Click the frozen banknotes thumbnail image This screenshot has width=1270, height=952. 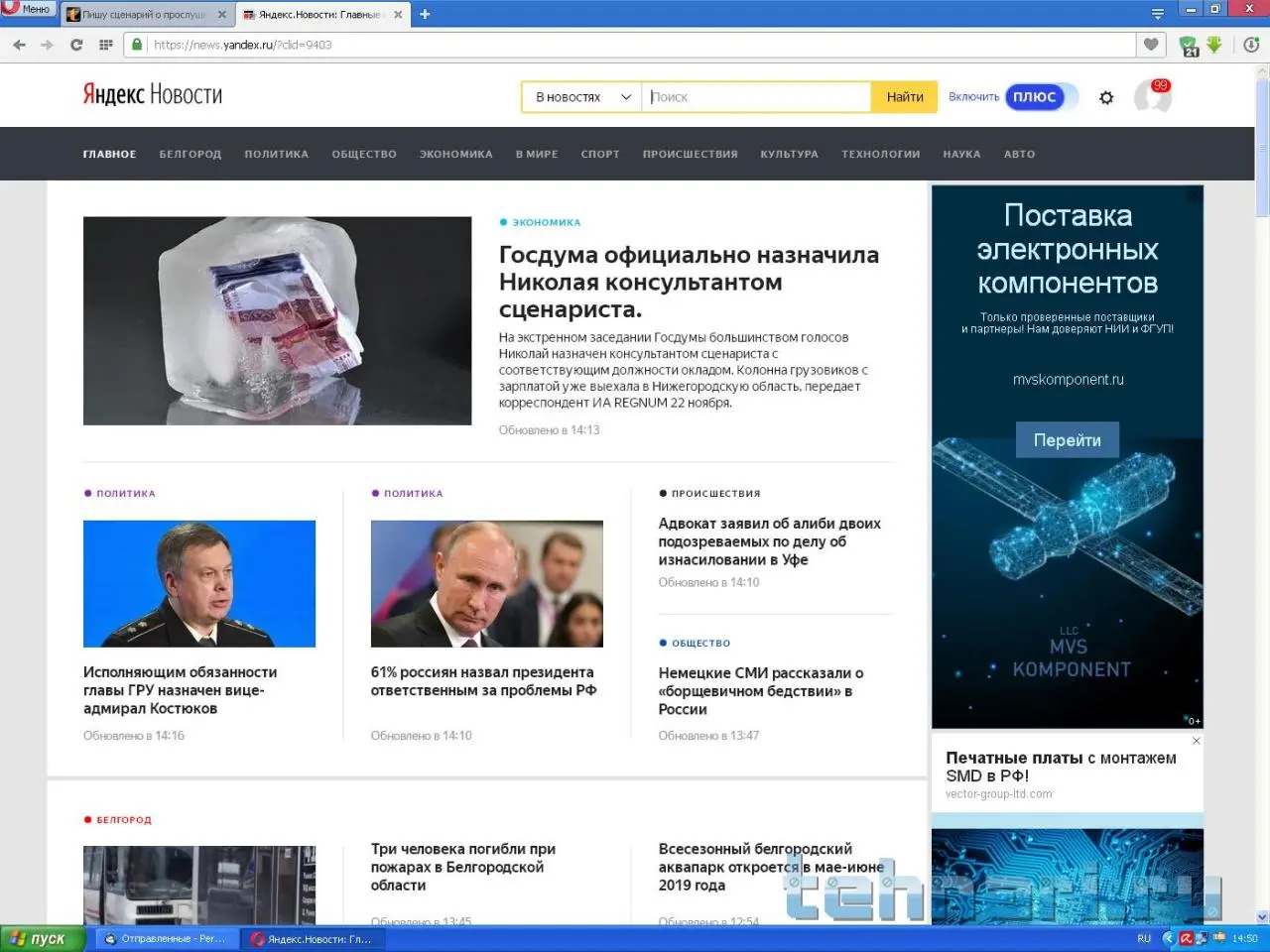[x=277, y=320]
